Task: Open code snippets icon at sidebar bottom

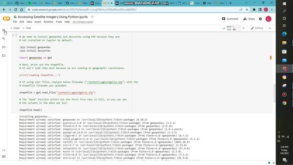Action: tap(4, 150)
